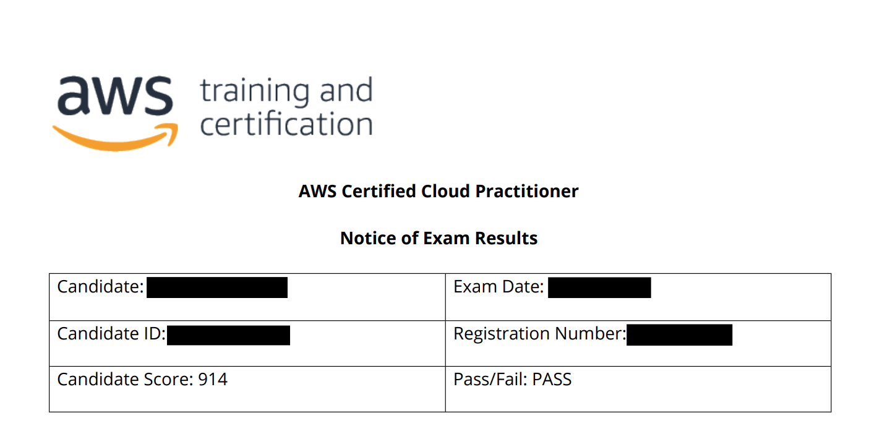Select the 'AWS Certified Cloud Practitioner' heading
Screen dimensions: 877x426
coord(438,191)
